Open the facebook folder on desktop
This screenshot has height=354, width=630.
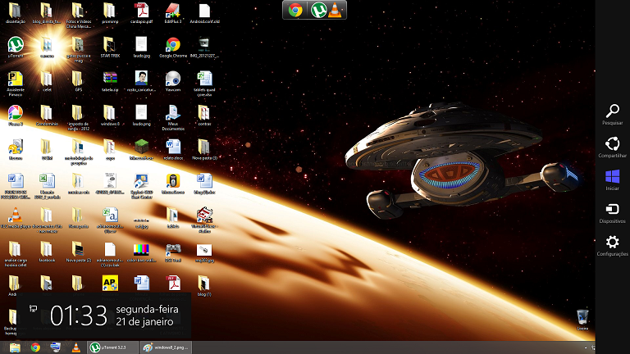[47, 252]
